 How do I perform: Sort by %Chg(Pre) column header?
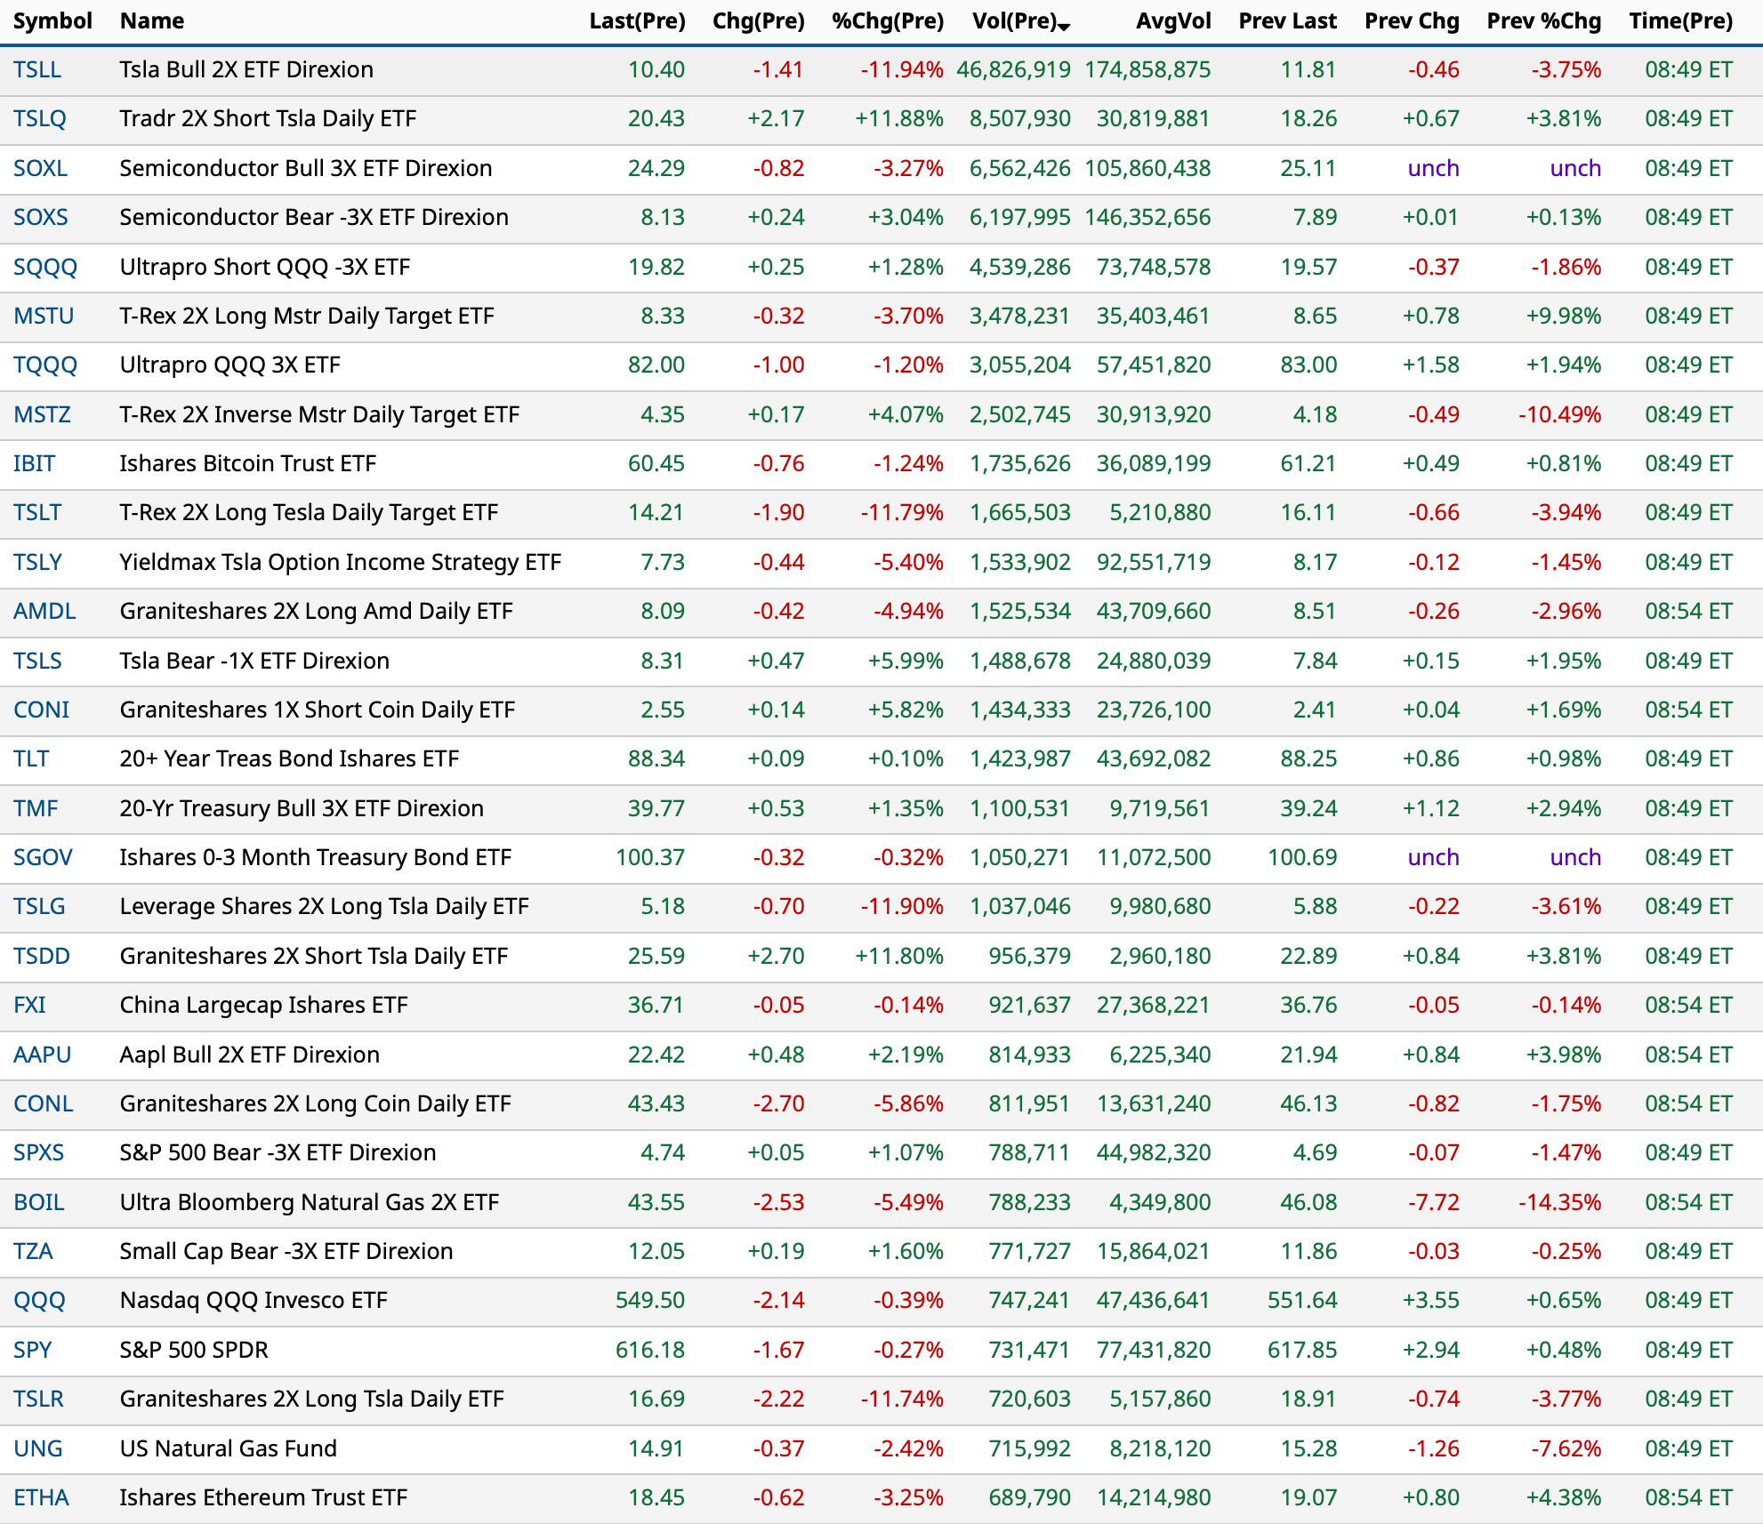pos(887,20)
